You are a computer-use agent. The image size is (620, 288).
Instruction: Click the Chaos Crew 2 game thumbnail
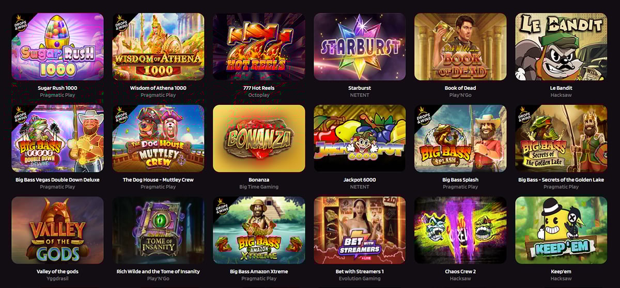click(x=460, y=230)
